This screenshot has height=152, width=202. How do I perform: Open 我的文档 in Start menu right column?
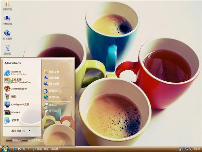[53, 72]
